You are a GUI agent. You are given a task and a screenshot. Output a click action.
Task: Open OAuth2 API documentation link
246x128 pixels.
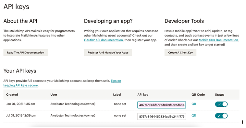[104, 40]
